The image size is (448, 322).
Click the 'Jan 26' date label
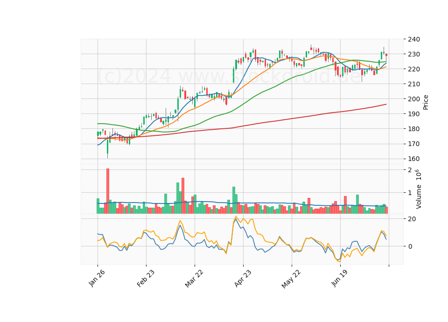click(x=97, y=278)
